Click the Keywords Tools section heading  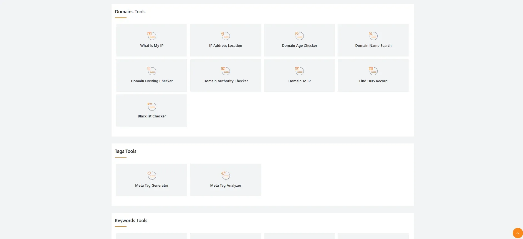coord(131,220)
